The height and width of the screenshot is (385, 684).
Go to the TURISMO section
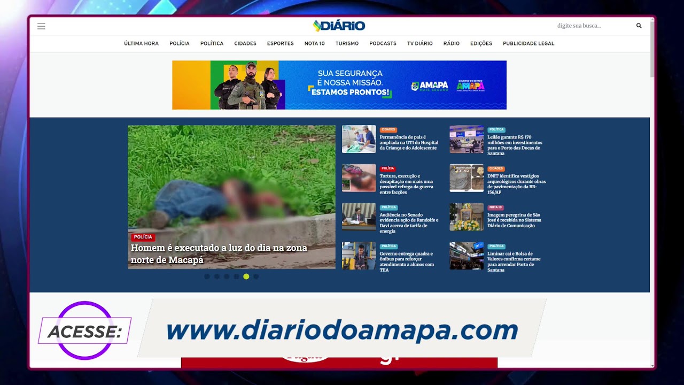click(x=347, y=43)
